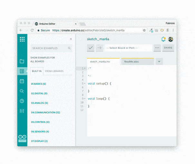Open the Preferences sliders icon
The width and height of the screenshot is (195, 164).
tap(22, 111)
